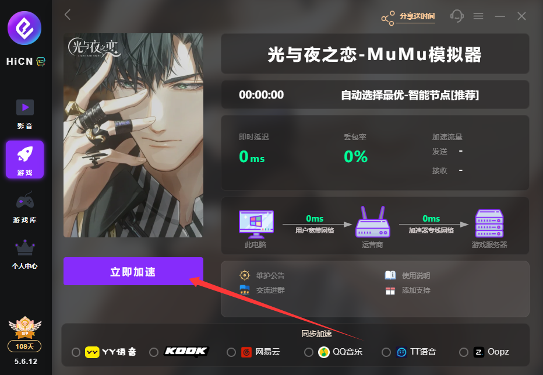Open the 维护公告 maintenance notice
Viewport: 543px width, 375px height.
click(262, 275)
